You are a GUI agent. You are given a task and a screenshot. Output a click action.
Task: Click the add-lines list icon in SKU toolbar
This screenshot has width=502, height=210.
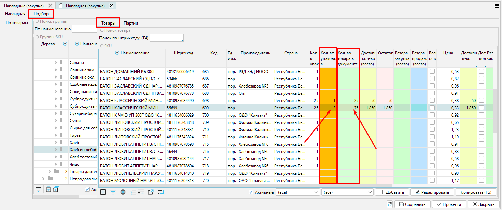[141, 192]
